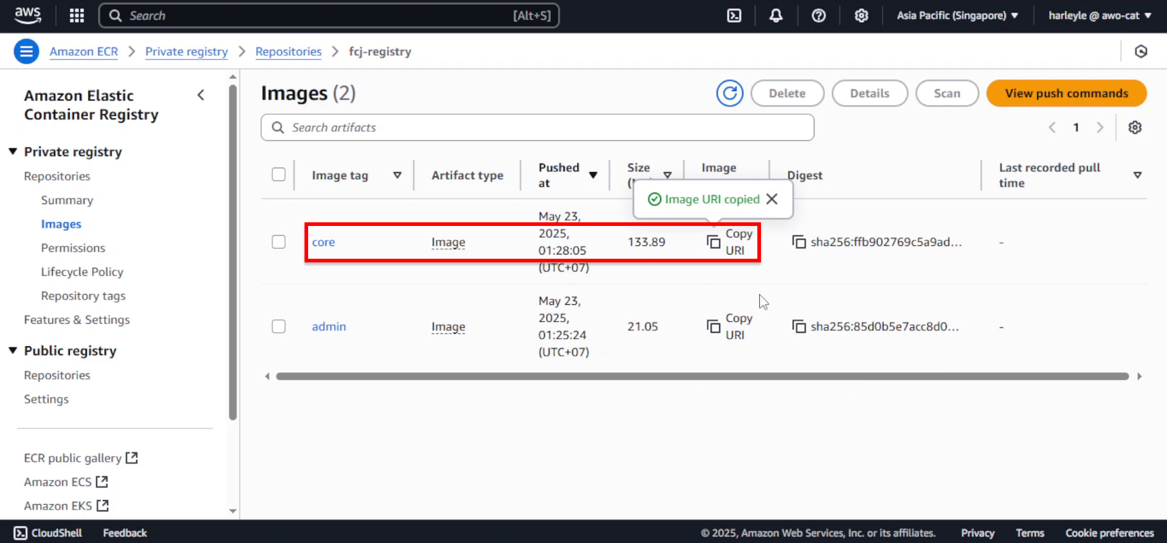Open ECR public gallery external link
The image size is (1167, 543).
[81, 458]
